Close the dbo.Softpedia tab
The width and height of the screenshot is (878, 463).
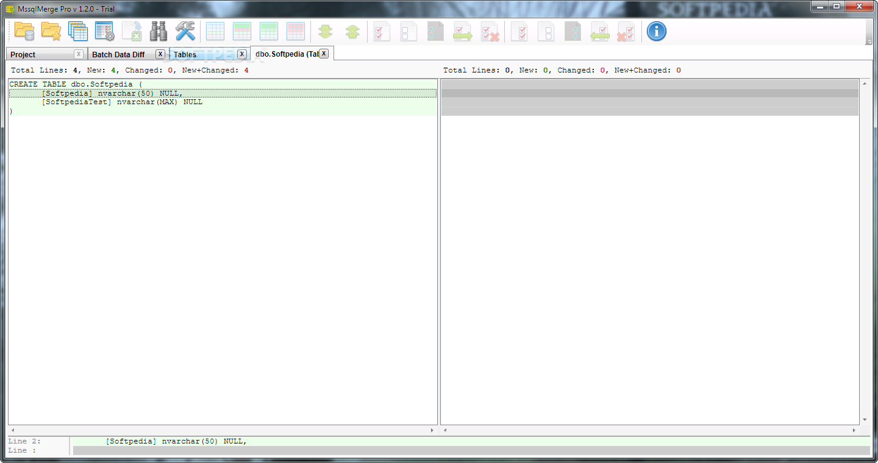tap(324, 54)
